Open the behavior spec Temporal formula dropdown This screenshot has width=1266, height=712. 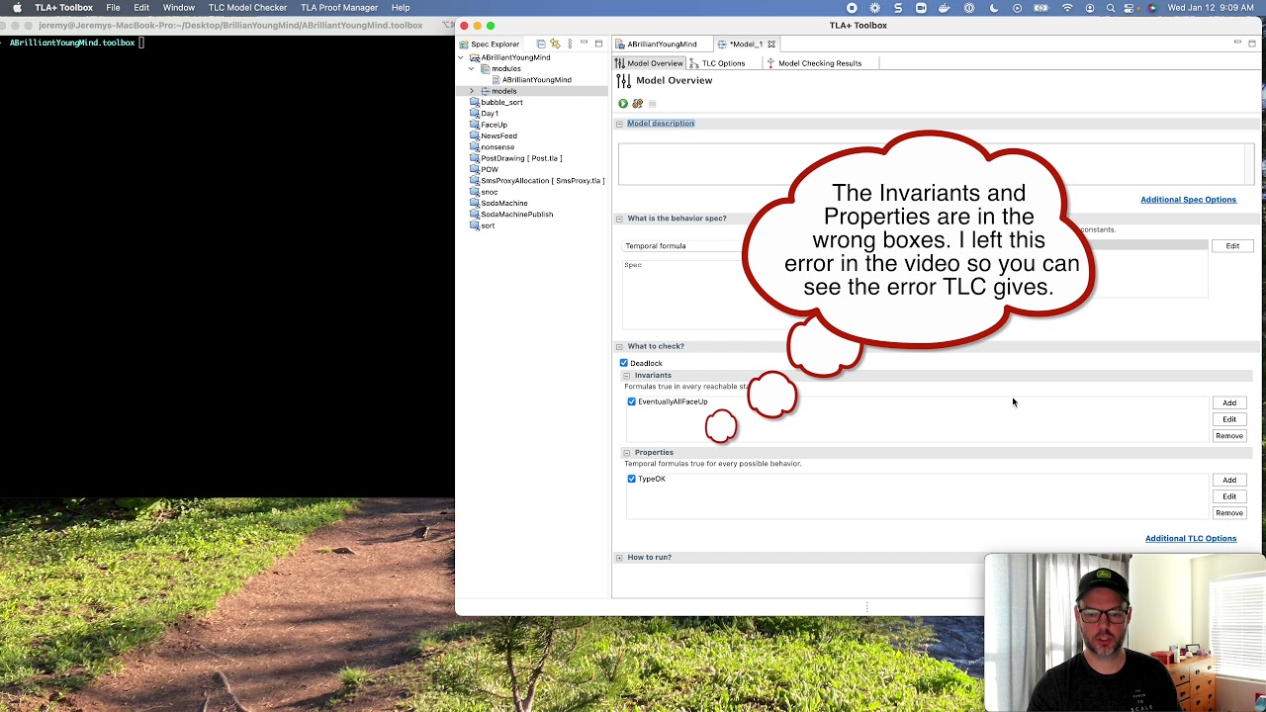682,246
